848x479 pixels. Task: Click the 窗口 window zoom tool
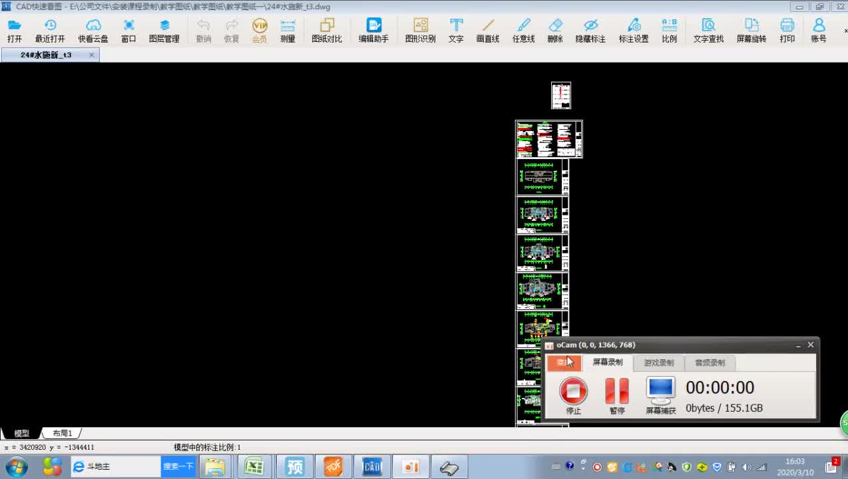click(x=128, y=31)
